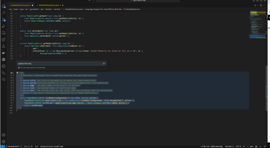The width and height of the screenshot is (270, 148).
Task: Open 'Language Support for Java(TM) by Red Hat' breadcrumb
Action: (103, 9)
